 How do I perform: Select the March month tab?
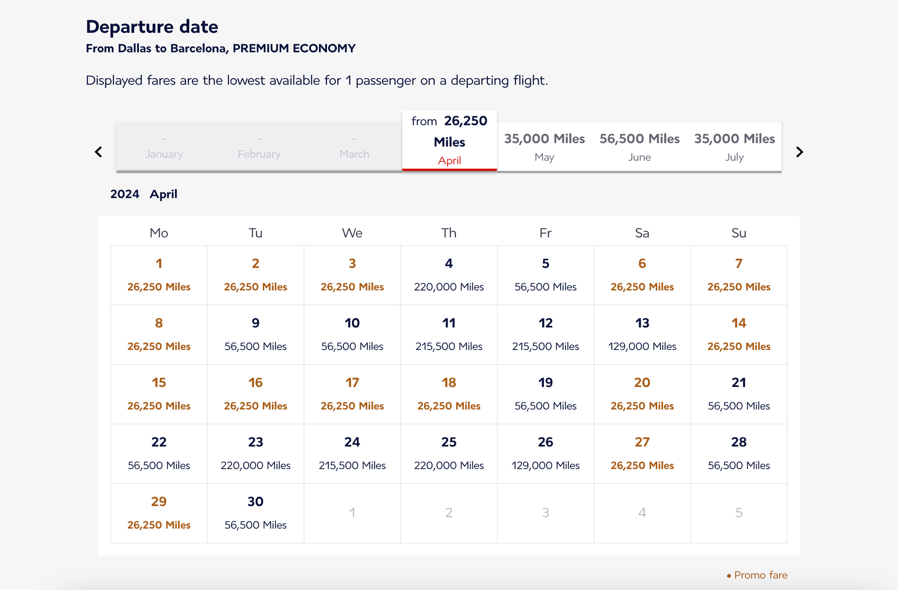coord(354,146)
